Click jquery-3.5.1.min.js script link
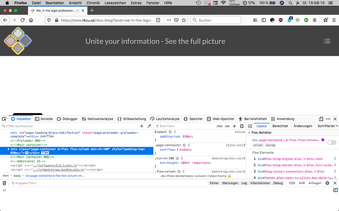The image size is (339, 211). coord(55,165)
